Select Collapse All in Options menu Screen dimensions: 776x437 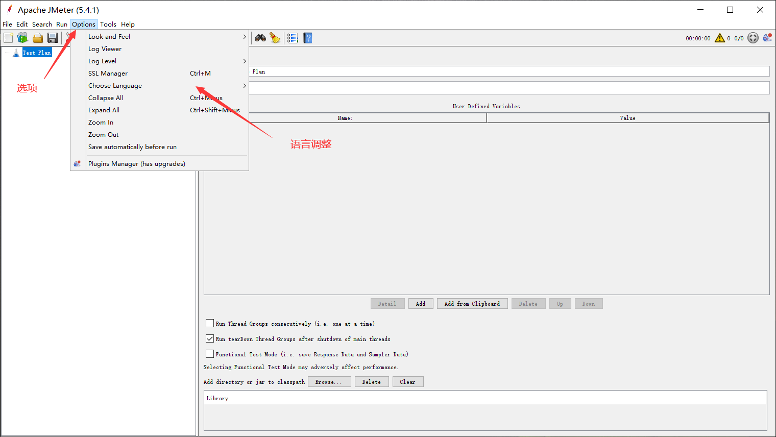[159, 98]
